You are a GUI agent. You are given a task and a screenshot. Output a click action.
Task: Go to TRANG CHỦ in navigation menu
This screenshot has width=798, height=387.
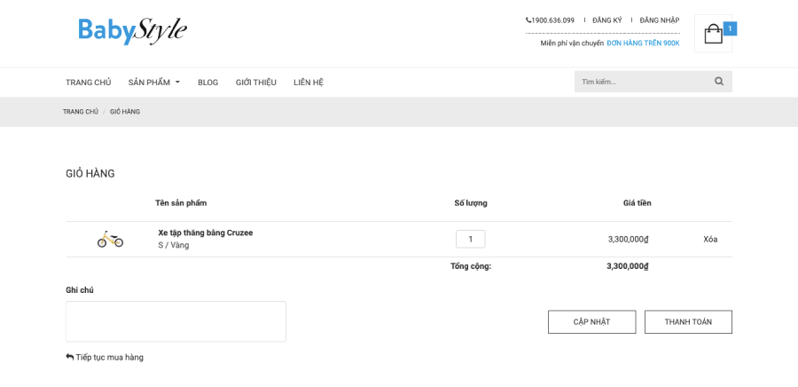point(88,82)
